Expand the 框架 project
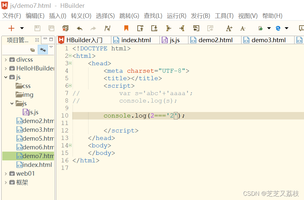This screenshot has height=200, width=304. click(6, 182)
